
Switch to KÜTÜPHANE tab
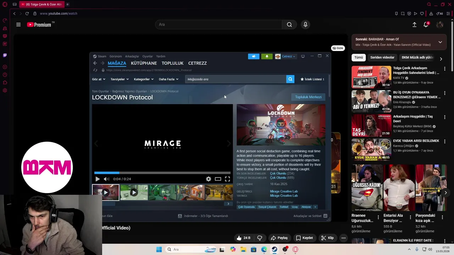coord(144,63)
